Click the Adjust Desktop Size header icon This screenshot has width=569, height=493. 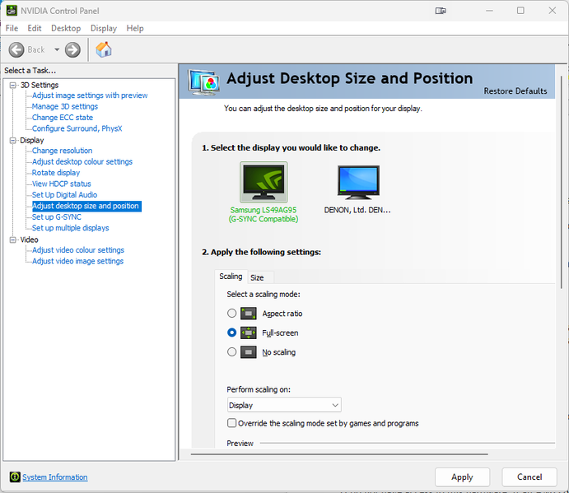click(203, 82)
